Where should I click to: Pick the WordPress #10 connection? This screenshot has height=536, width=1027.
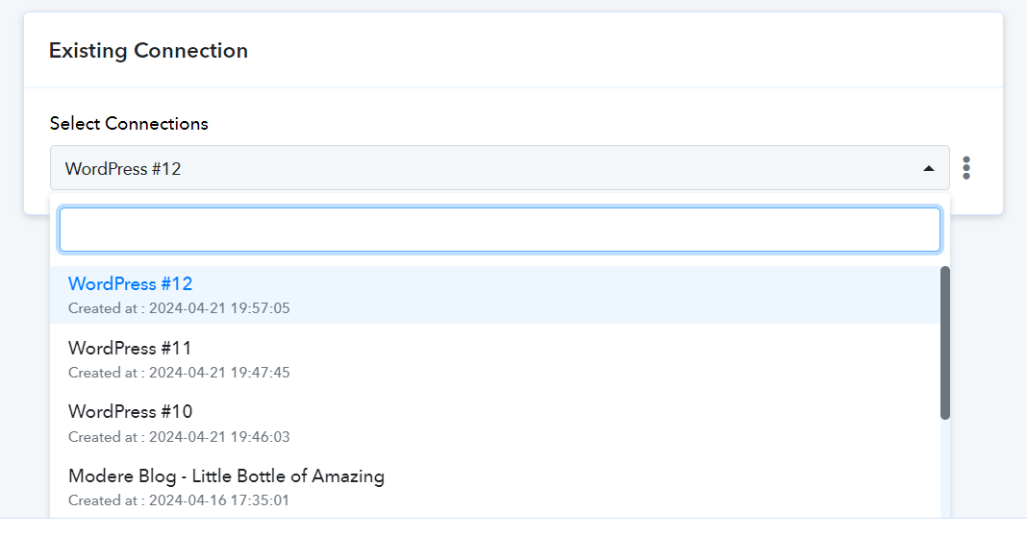[x=495, y=424]
